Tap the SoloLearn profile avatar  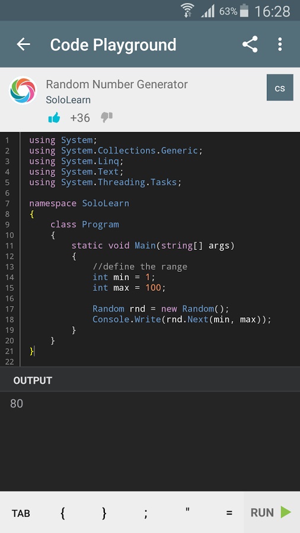23,90
